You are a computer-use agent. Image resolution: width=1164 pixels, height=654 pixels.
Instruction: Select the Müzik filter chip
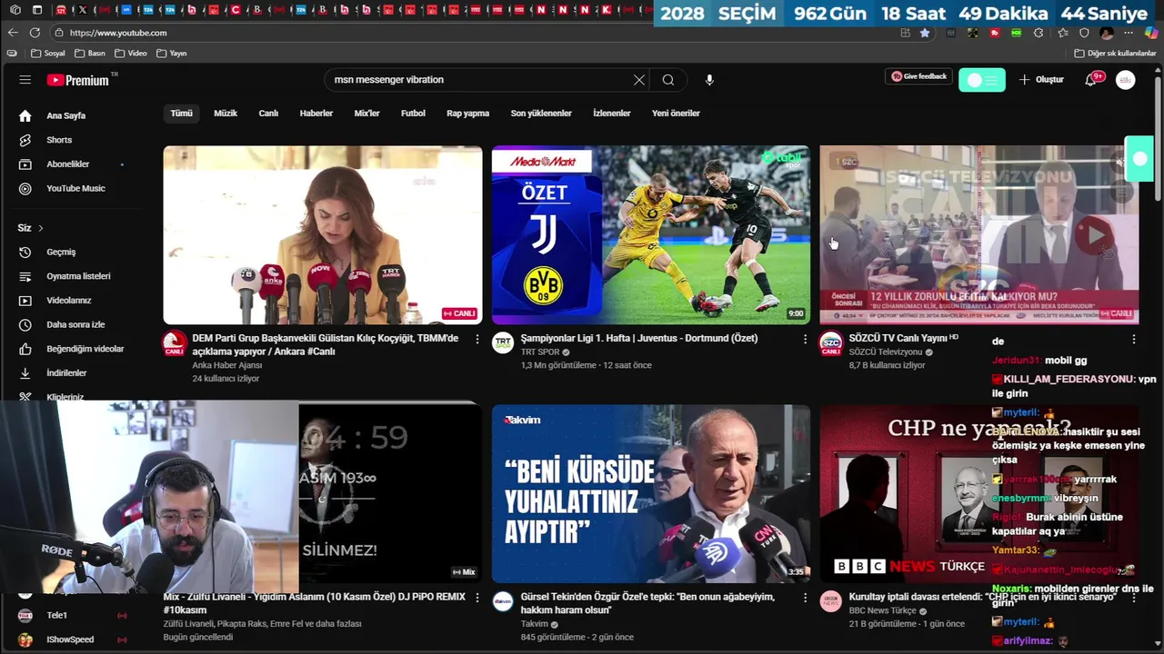[226, 114]
